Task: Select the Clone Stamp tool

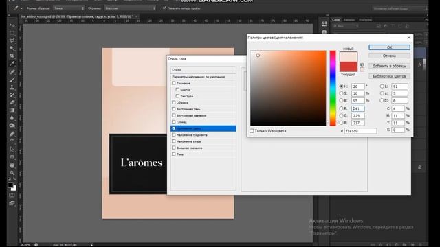Action: [12, 87]
